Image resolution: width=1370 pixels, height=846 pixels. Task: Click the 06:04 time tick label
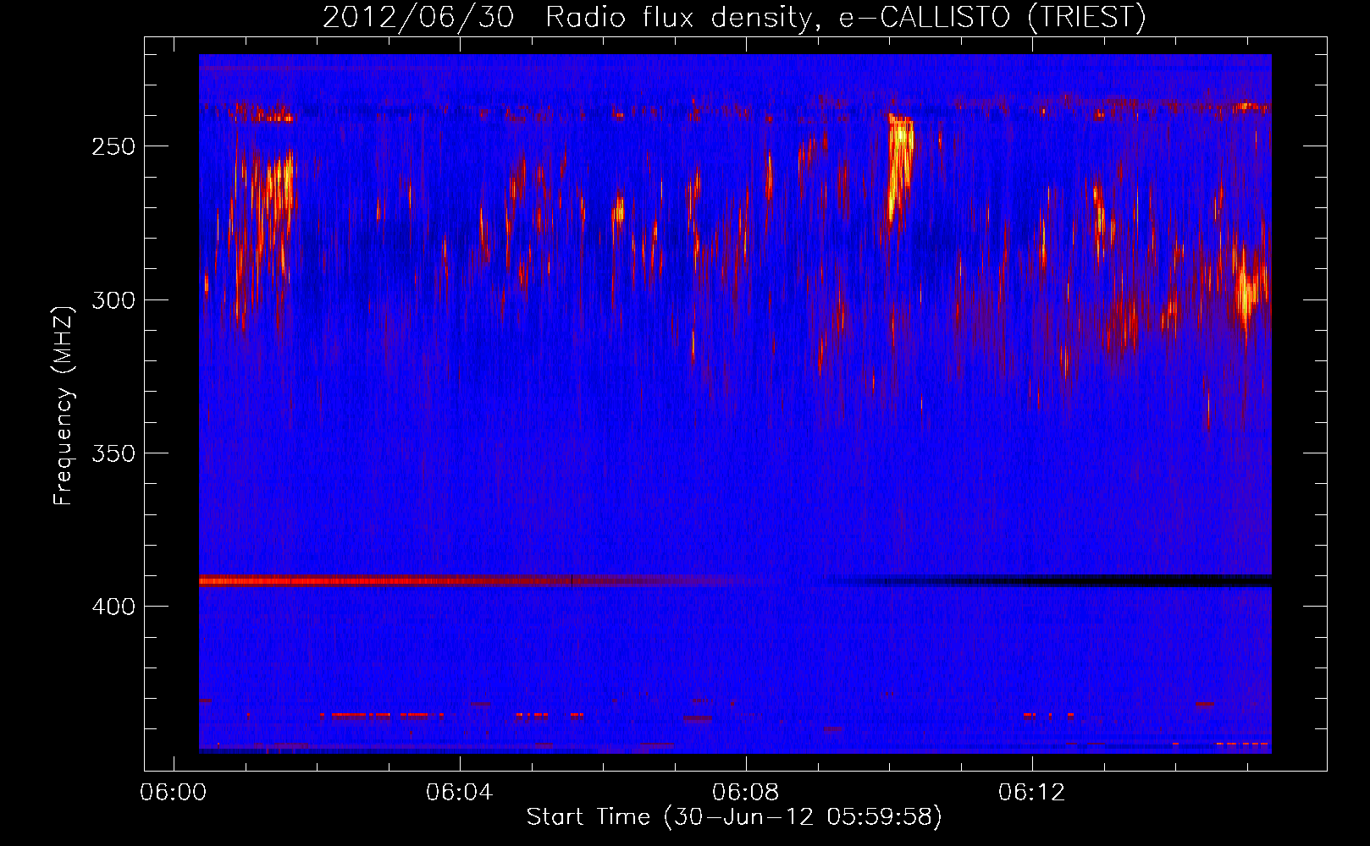coord(459,792)
